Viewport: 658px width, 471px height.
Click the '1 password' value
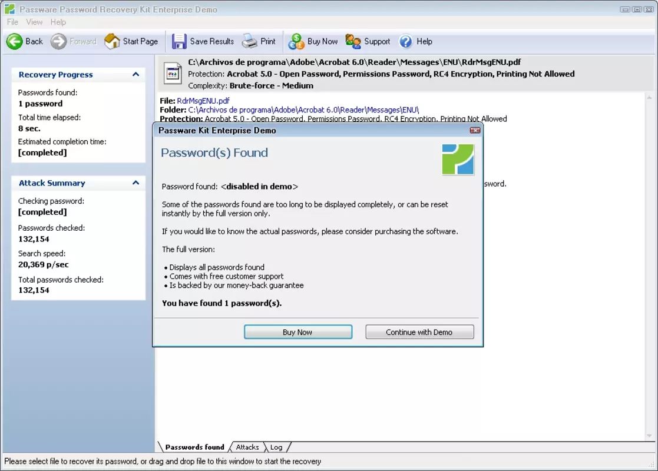coord(40,104)
